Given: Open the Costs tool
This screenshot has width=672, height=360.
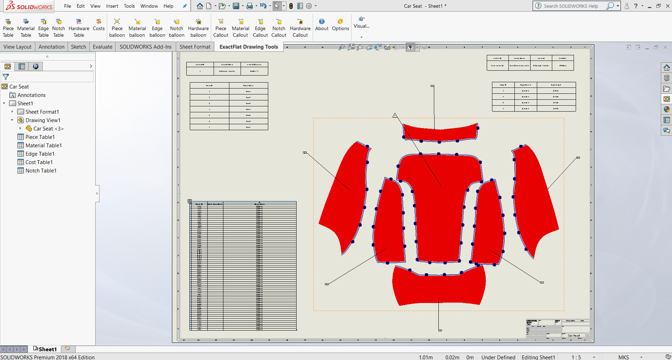Looking at the screenshot, I should coord(99,25).
